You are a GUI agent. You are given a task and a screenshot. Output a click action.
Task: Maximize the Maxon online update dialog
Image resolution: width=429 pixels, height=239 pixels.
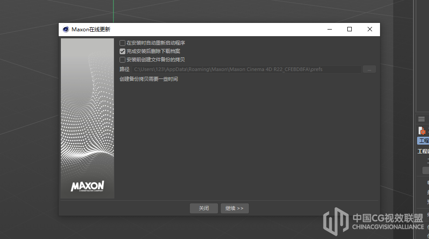pyautogui.click(x=350, y=29)
